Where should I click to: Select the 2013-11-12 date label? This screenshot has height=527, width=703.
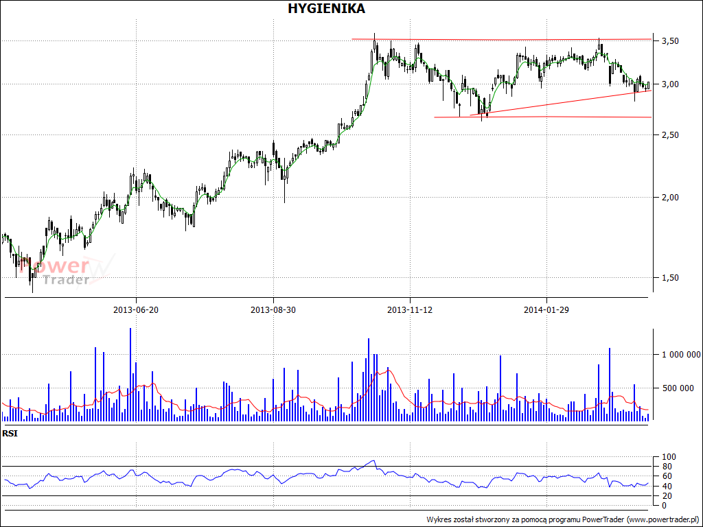click(410, 309)
